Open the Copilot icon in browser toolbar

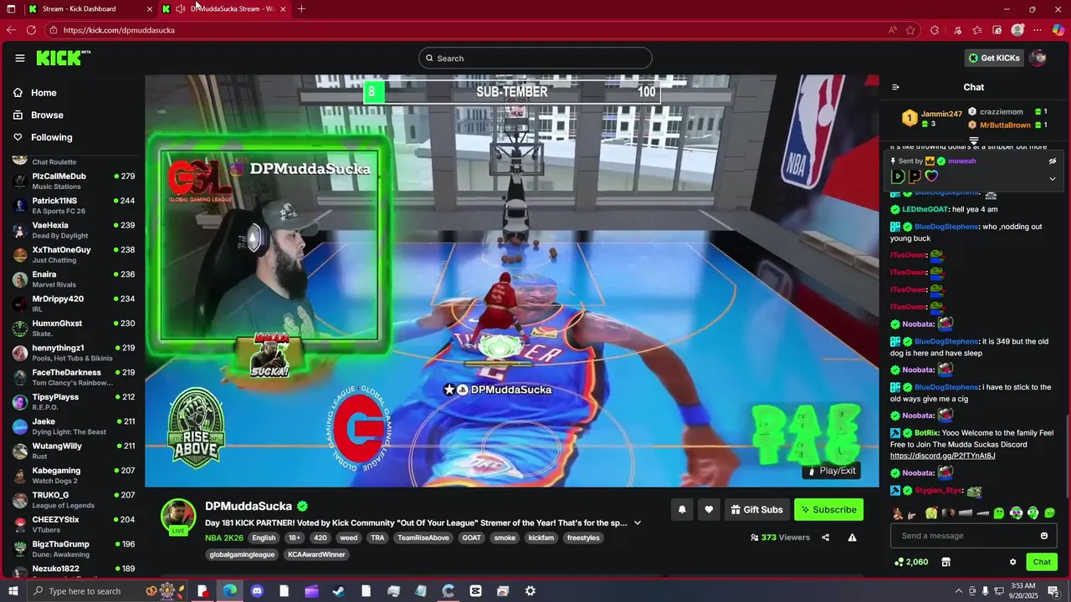pos(1058,30)
